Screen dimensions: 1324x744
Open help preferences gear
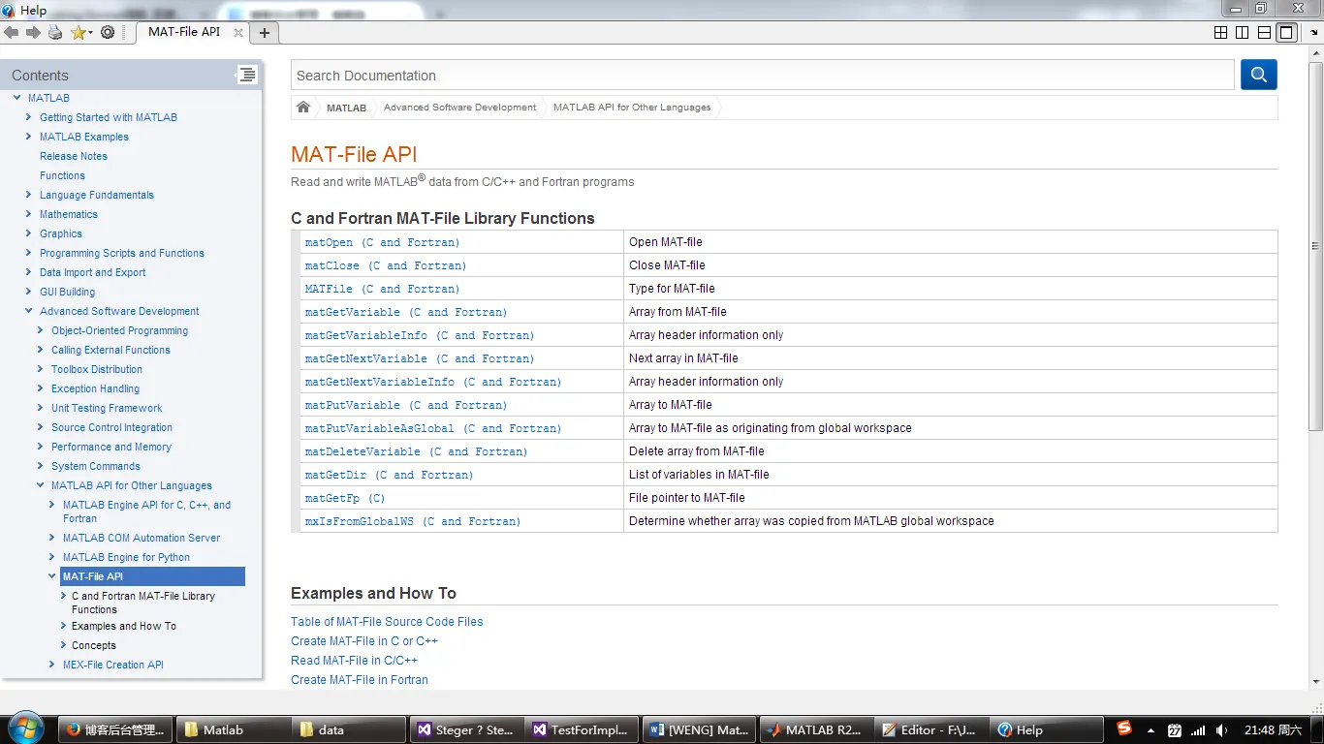click(x=108, y=32)
